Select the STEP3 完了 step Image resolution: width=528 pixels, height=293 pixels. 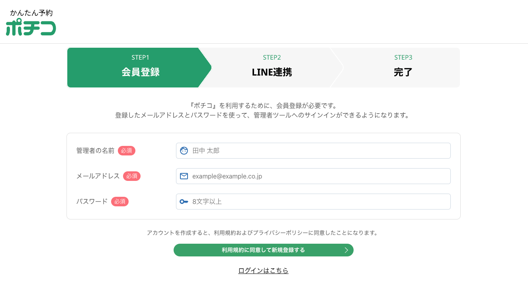(402, 68)
